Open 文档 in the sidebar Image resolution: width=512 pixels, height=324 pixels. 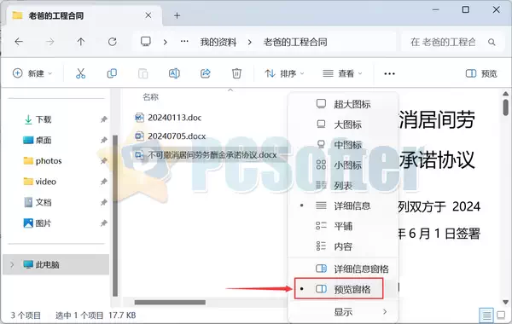(x=44, y=202)
